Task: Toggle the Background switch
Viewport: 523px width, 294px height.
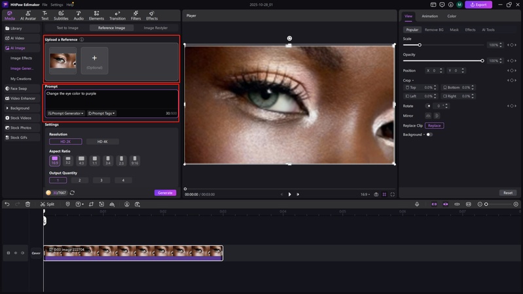Action: pos(429,135)
